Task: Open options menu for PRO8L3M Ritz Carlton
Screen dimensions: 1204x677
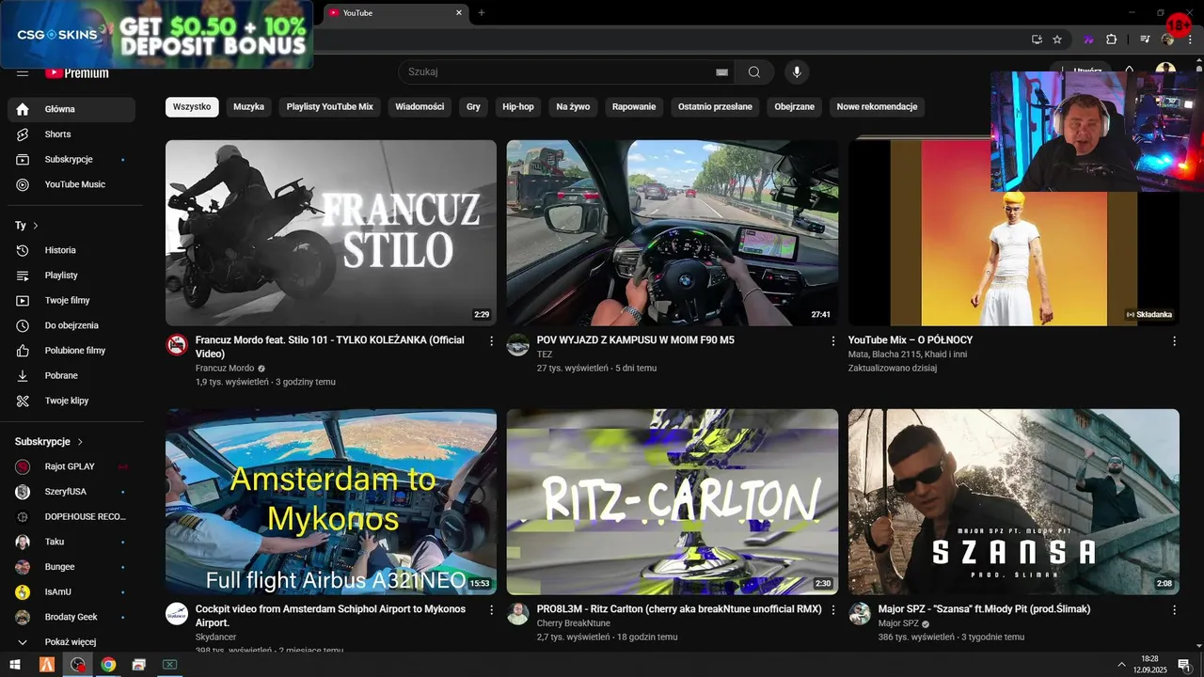Action: (832, 610)
